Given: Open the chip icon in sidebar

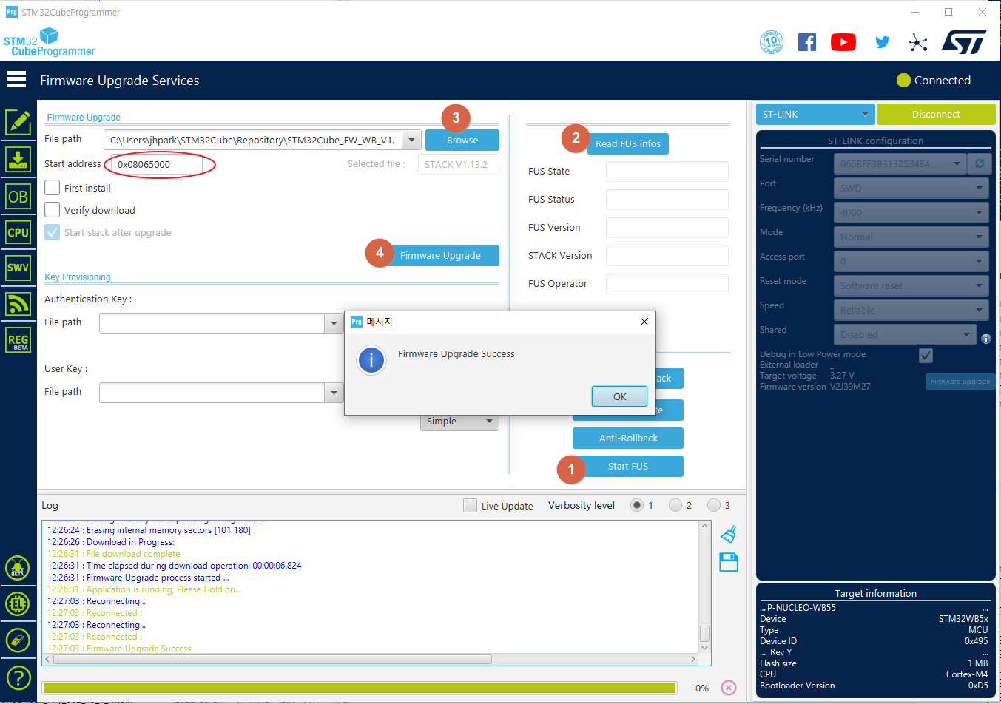Looking at the screenshot, I should click(18, 604).
